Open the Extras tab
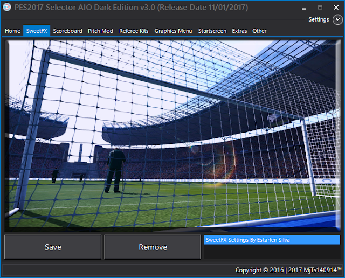The width and height of the screenshot is (345, 278). [x=239, y=31]
